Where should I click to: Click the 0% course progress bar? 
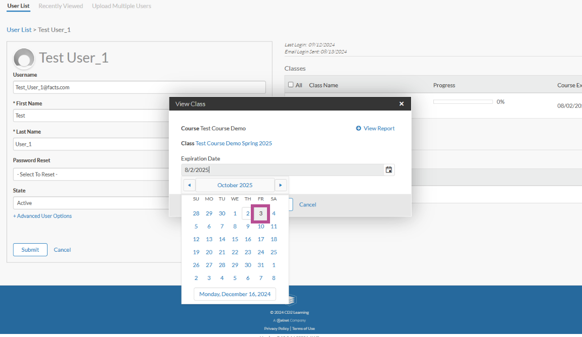463,102
